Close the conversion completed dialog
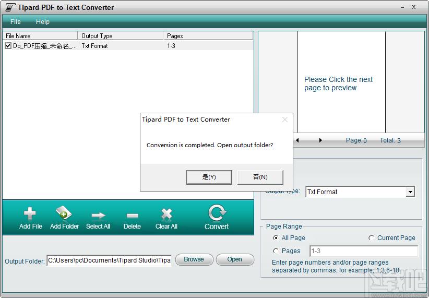The image size is (429, 298). coord(285,120)
